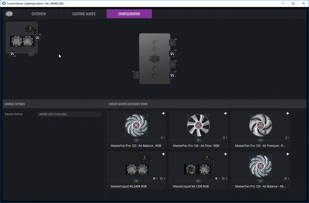Expand MasterLiquid ML240R RGB details
309x203 pixels.
coord(136,181)
